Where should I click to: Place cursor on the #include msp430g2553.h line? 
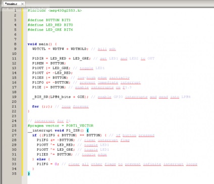point(55,11)
